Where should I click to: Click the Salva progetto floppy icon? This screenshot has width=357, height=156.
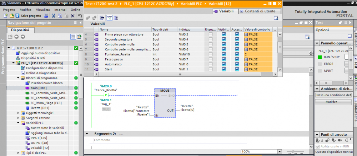pyautogui.click(x=17, y=16)
